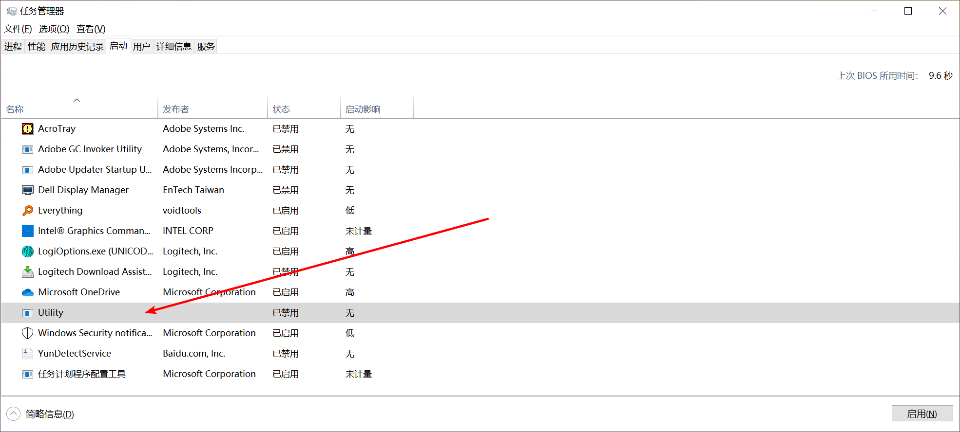Image resolution: width=960 pixels, height=432 pixels.
Task: Click the Adobe GC Invoker Utility icon
Action: pos(28,149)
